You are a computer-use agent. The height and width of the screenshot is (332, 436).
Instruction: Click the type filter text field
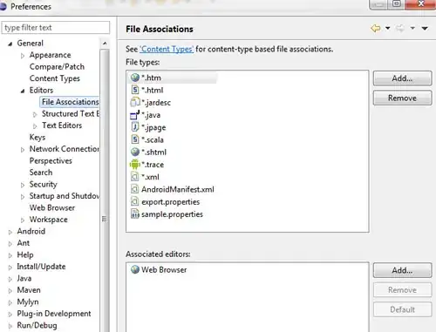56,28
